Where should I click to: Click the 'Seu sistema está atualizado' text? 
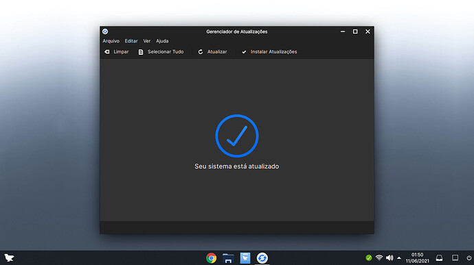[x=237, y=166]
